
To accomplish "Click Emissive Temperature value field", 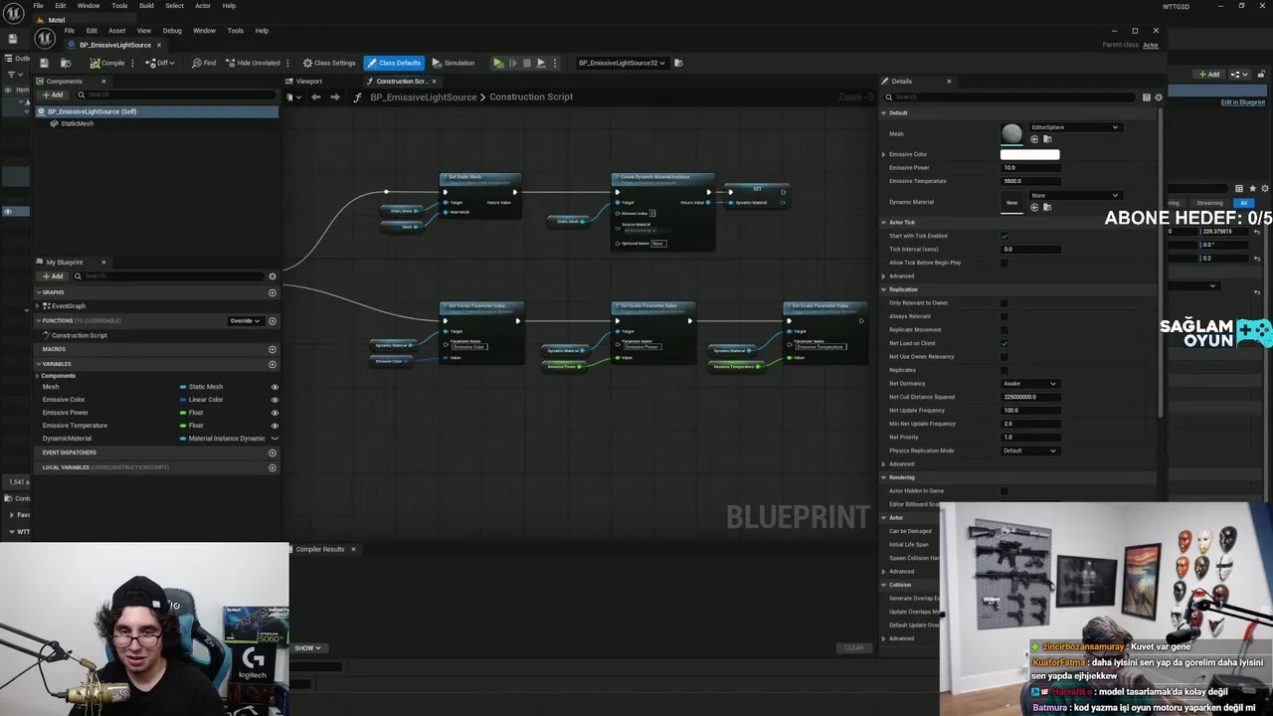I will pyautogui.click(x=1029, y=181).
